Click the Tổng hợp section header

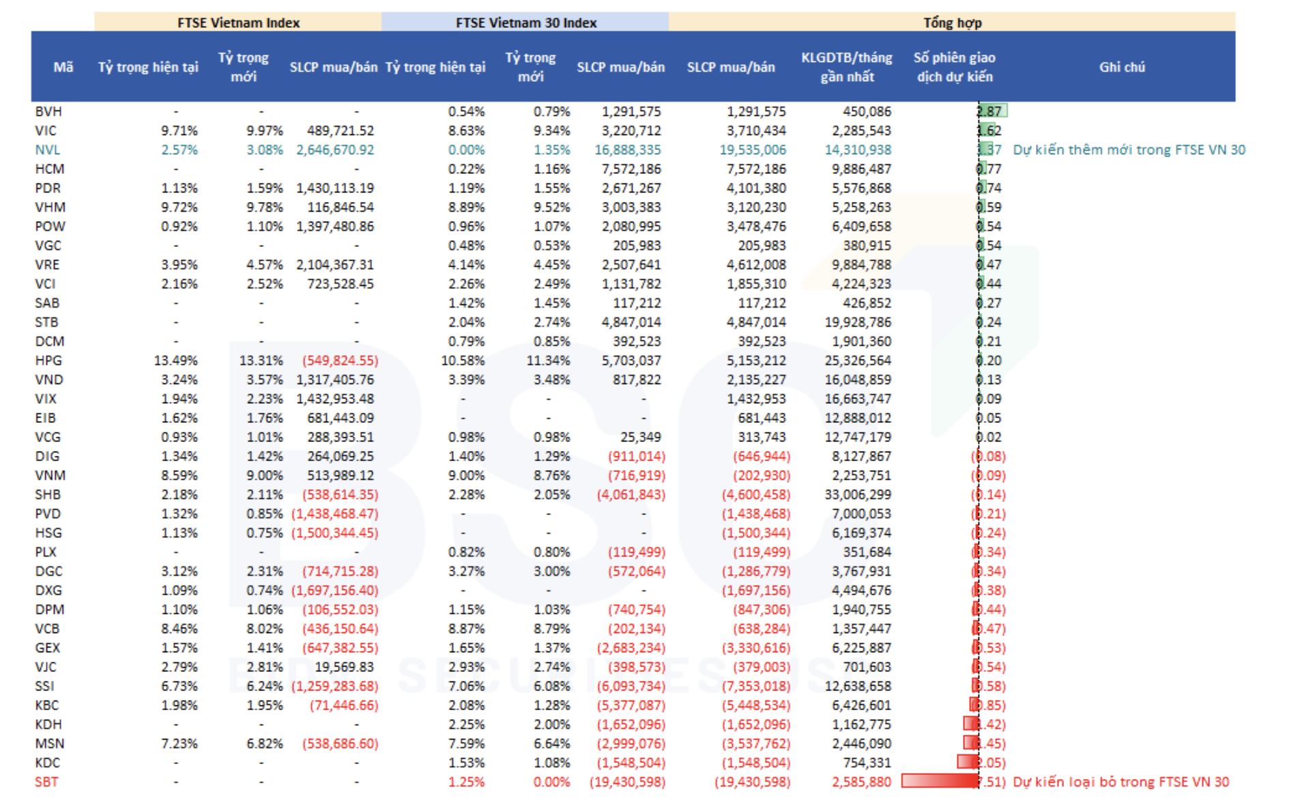pos(952,23)
